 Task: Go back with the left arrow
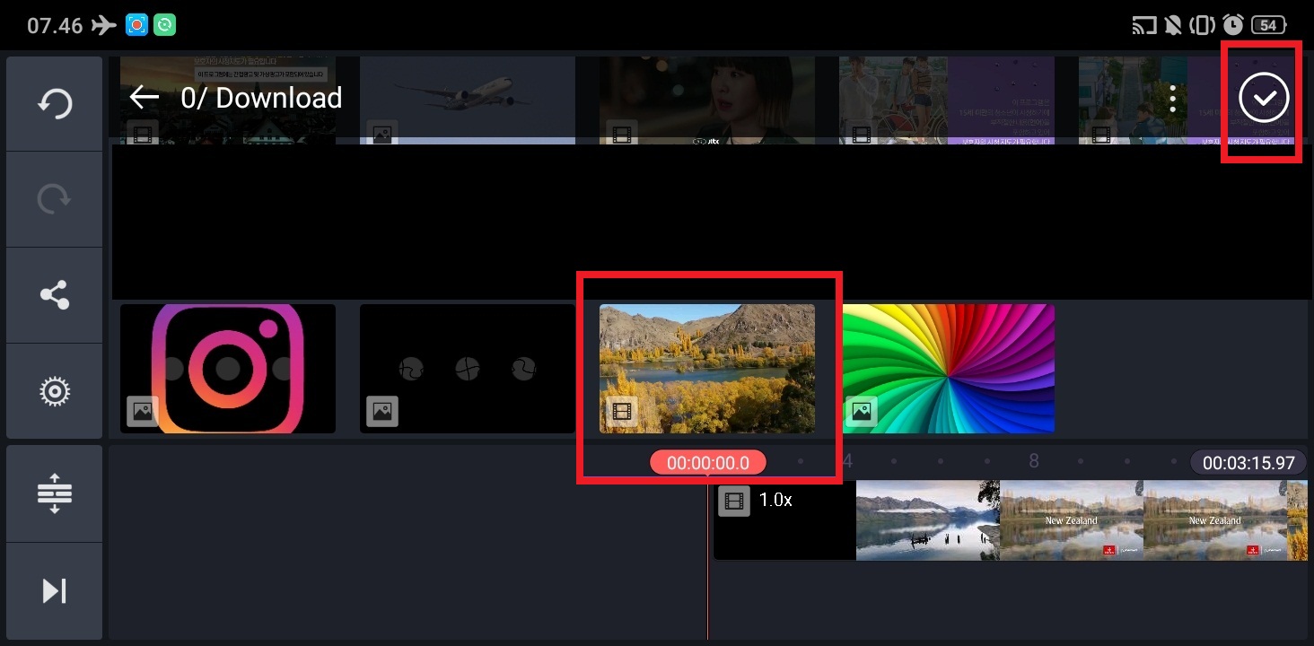pos(144,97)
